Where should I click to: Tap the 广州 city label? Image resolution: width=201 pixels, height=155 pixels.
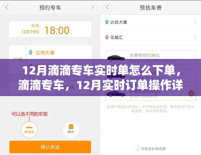(18, 60)
